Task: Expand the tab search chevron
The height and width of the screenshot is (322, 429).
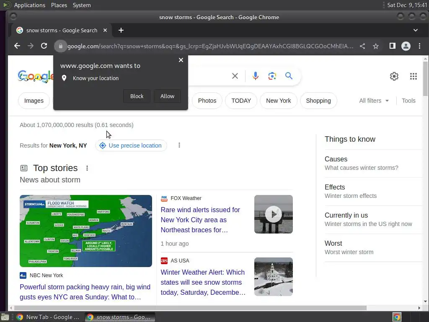Action: point(416,30)
